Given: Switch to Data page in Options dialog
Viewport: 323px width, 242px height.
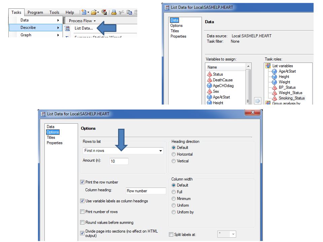Looking at the screenshot, I should point(50,127).
